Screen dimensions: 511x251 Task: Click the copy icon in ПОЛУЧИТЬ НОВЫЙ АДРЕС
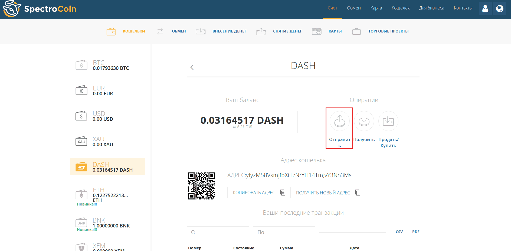[x=358, y=193]
